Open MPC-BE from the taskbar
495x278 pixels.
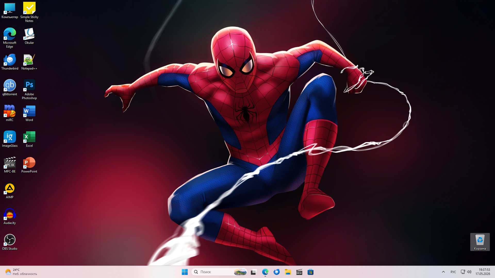(299, 272)
